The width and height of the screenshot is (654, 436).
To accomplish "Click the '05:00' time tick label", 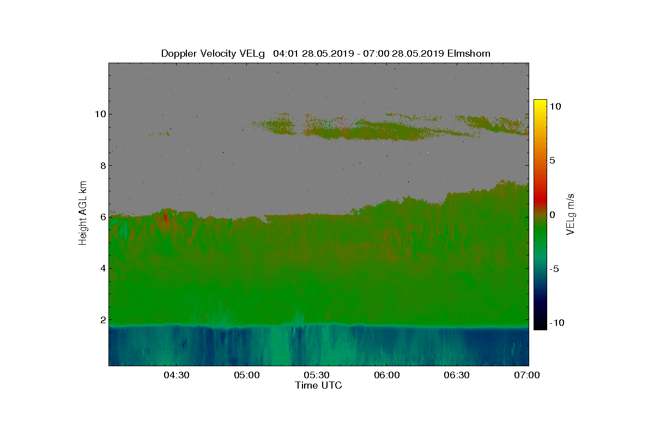I will [246, 375].
